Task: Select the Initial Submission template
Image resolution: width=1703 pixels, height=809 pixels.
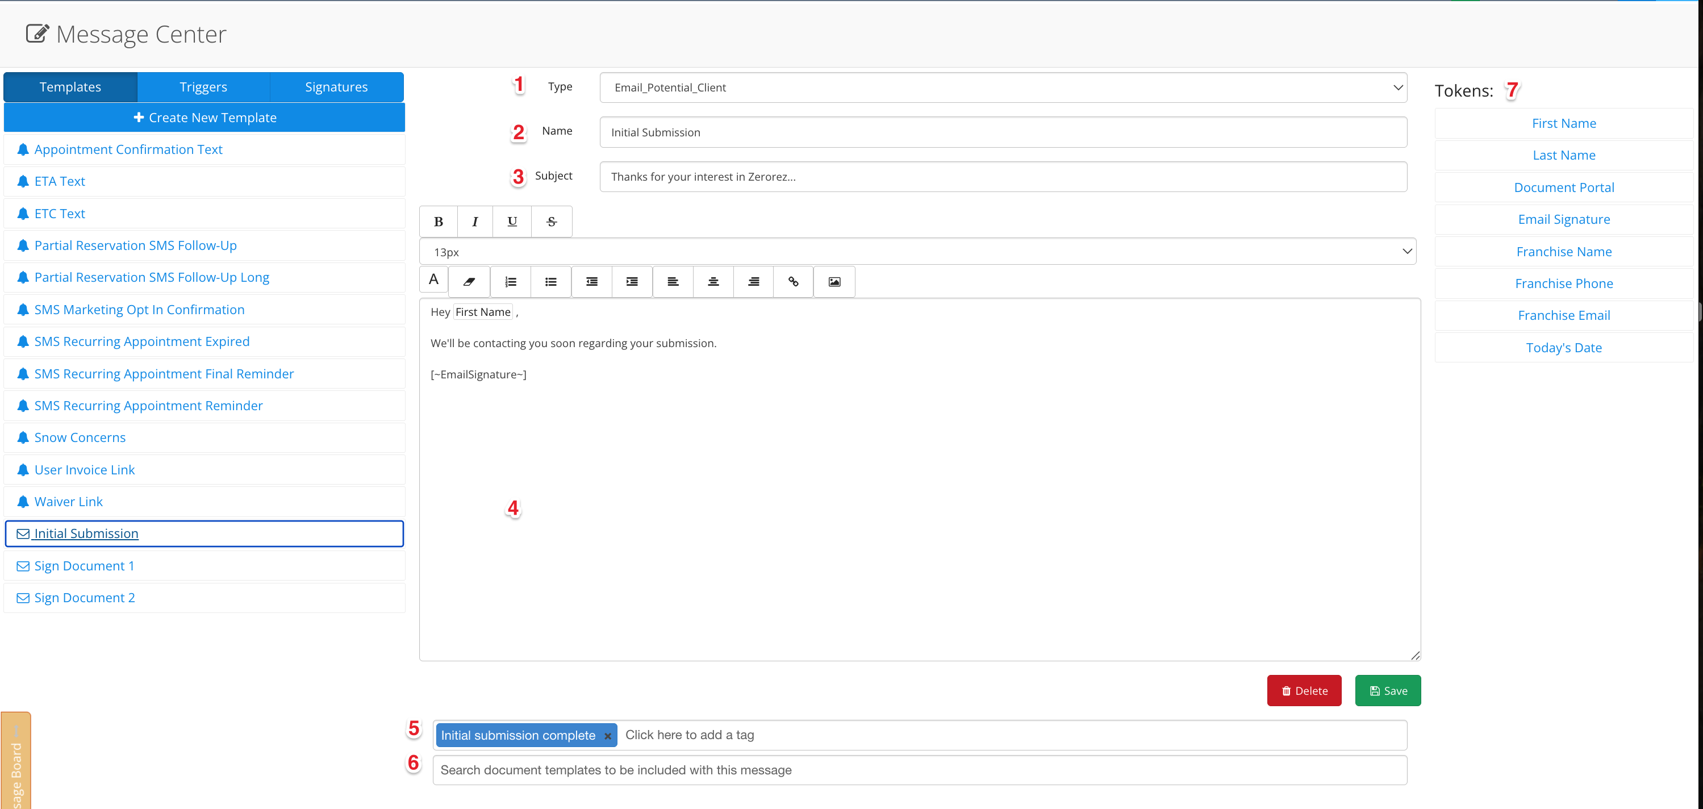Action: tap(204, 533)
